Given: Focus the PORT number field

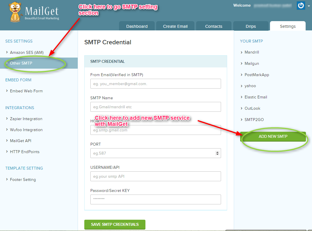Looking at the screenshot, I should point(156,153).
